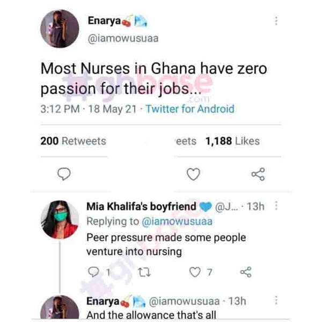Share the peer pressure reply
Image resolution: width=322 pixels, height=322 pixels.
246,273
